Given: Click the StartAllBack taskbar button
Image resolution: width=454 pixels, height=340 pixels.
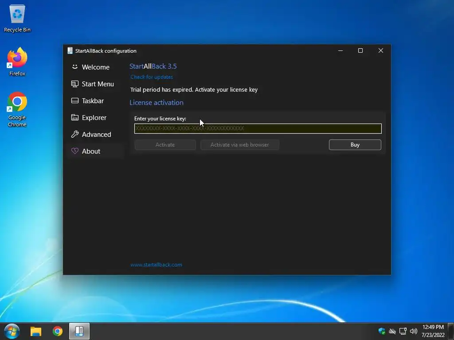Looking at the screenshot, I should (79, 331).
